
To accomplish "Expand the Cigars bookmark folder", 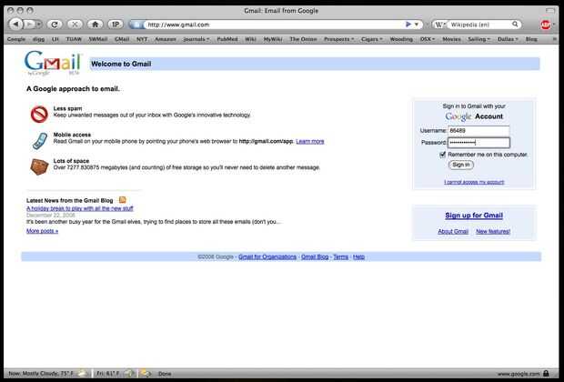I will [372, 39].
